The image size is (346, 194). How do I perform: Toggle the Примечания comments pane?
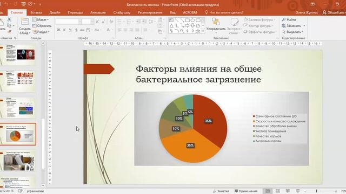[246, 191]
